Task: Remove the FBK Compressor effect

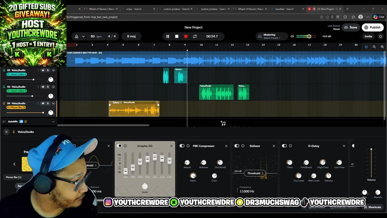Action: [x=226, y=146]
